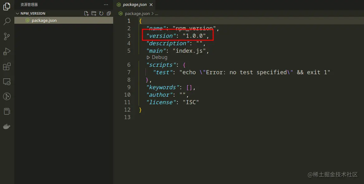The width and height of the screenshot is (364, 184).
Task: Click the "ISC" license value
Action: pos(191,102)
